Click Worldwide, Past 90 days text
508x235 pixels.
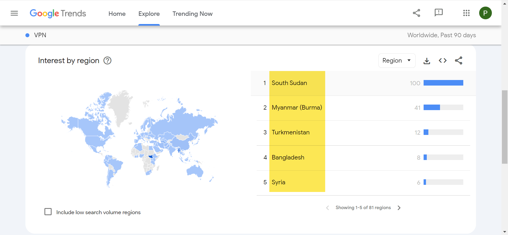(442, 35)
